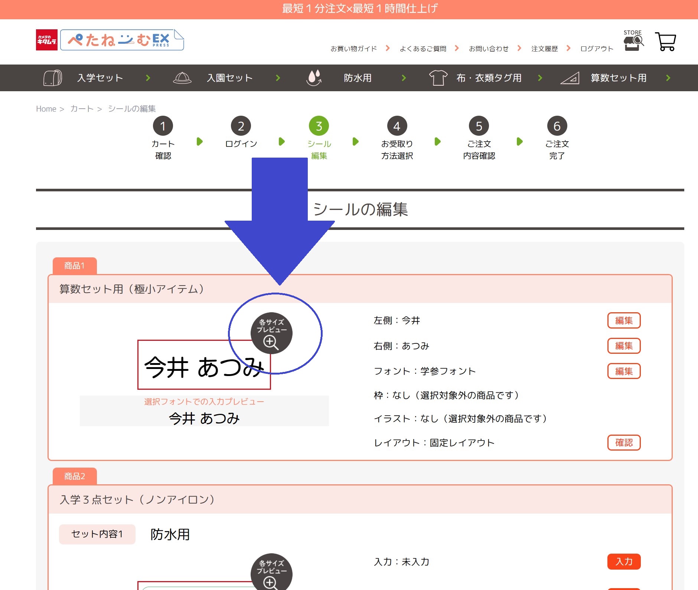Select the 商品2 section tab
The height and width of the screenshot is (590, 698).
75,476
